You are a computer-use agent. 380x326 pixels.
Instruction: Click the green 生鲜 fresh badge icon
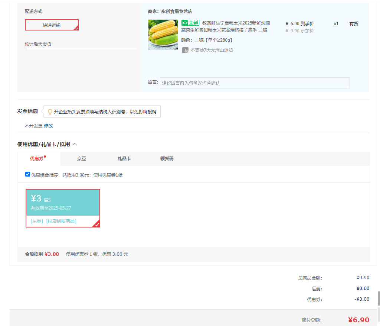point(190,23)
